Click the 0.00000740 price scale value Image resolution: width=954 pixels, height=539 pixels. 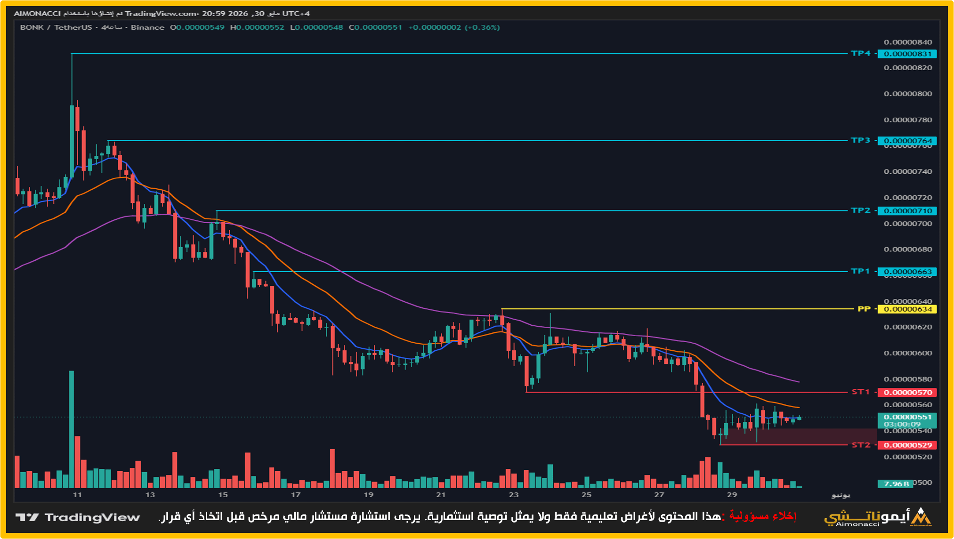point(908,171)
